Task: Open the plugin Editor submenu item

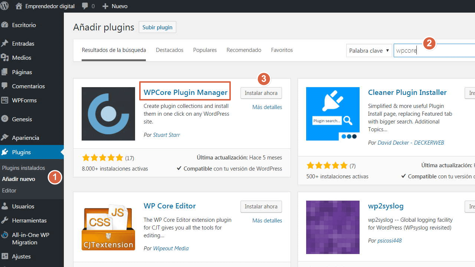Action: 9,191
